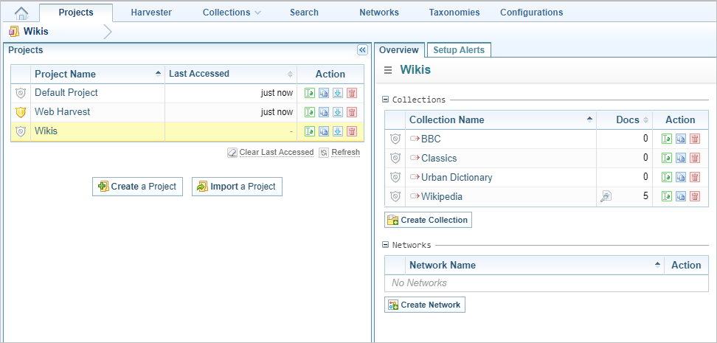717x343 pixels.
Task: Collapse the Collections section
Action: [385, 100]
